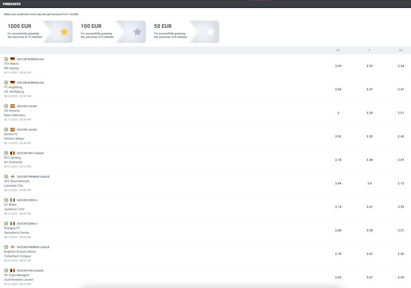
Task: Pick W1 odds 3.04 for FSV Mainz
Action: point(338,66)
